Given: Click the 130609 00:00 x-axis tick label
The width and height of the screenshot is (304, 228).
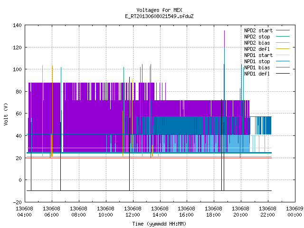Looking at the screenshot, I should [x=294, y=212].
